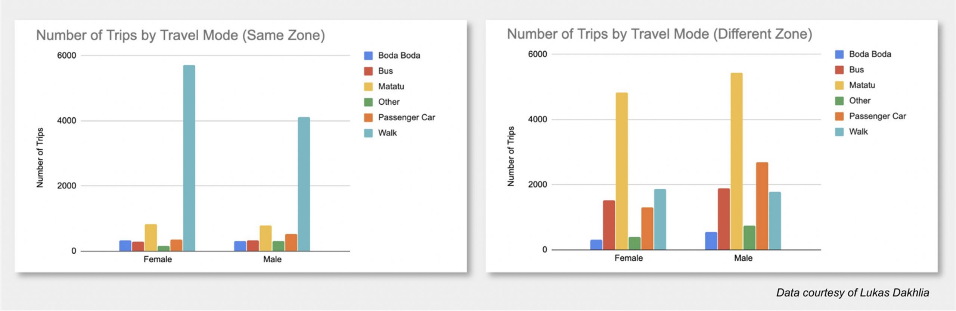Select Walk teal swatch in Same Zone legend
This screenshot has width=956, height=311.
(368, 133)
